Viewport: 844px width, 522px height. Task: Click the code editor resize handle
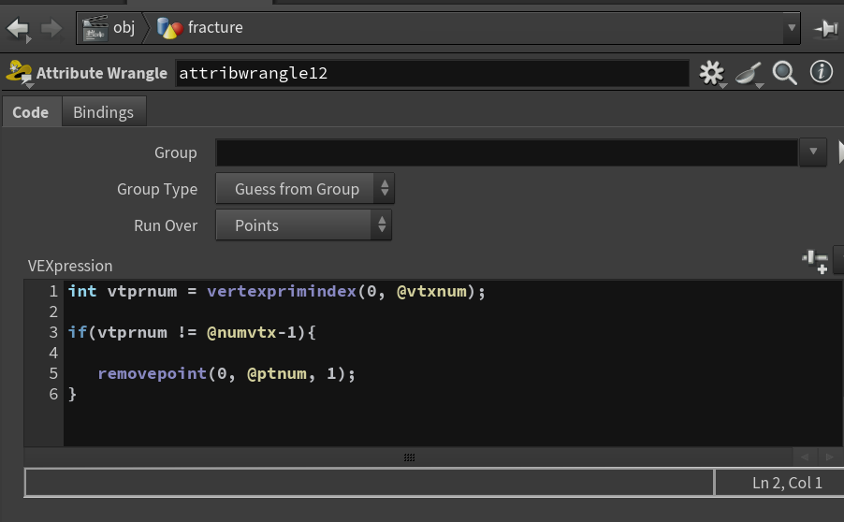click(x=409, y=457)
